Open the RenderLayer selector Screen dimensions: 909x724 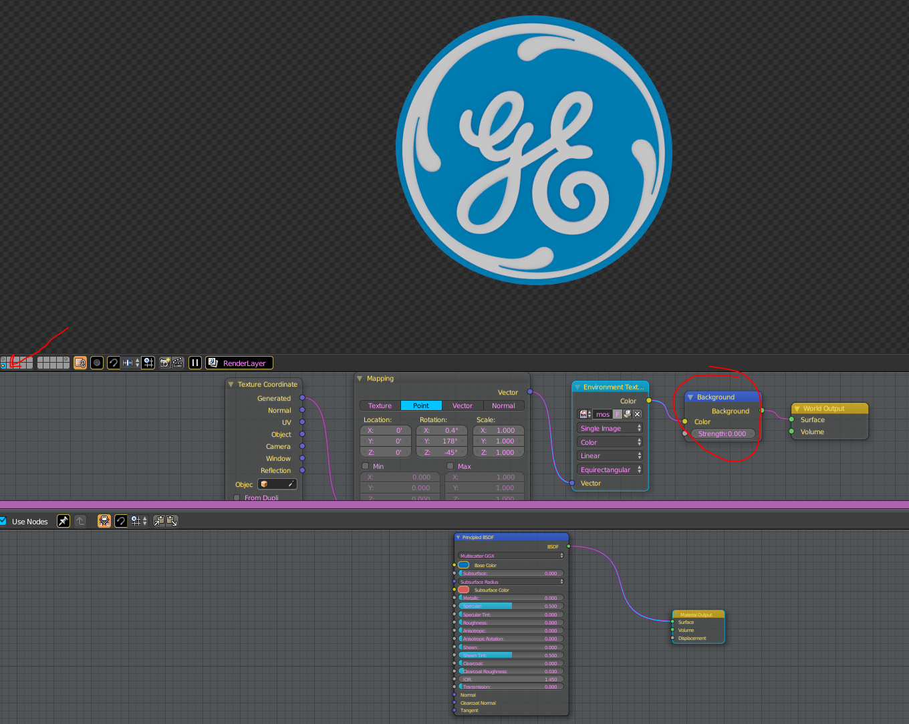pyautogui.click(x=239, y=363)
